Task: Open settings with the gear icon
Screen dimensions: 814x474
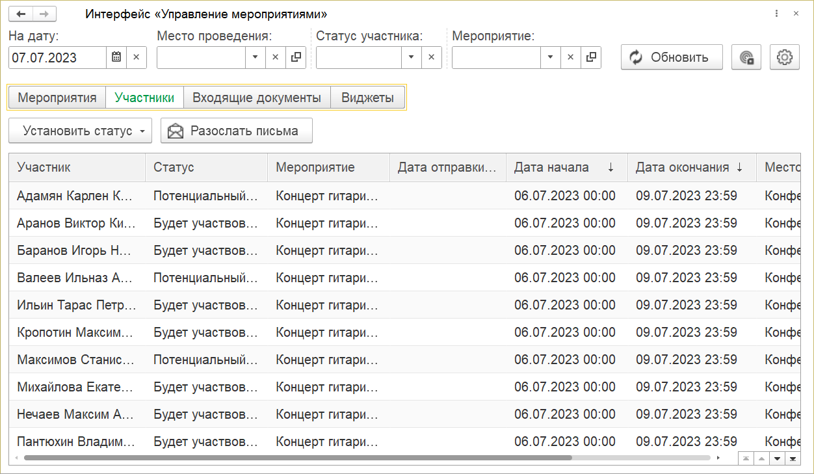Action: tap(785, 57)
